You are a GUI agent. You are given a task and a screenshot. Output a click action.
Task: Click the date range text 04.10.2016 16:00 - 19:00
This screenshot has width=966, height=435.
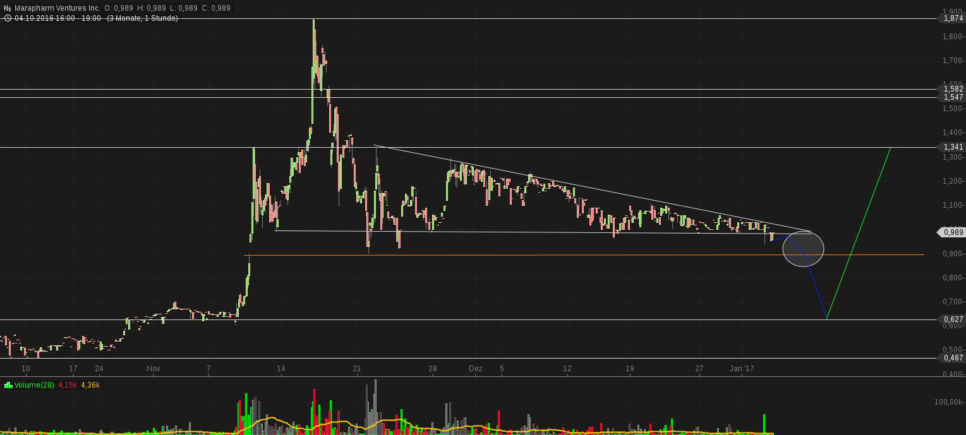[x=57, y=18]
